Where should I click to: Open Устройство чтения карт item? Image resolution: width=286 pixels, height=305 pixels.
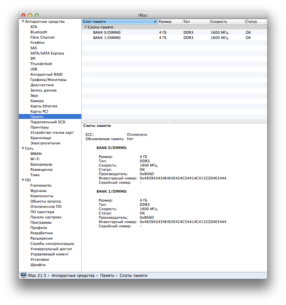pos(52,133)
